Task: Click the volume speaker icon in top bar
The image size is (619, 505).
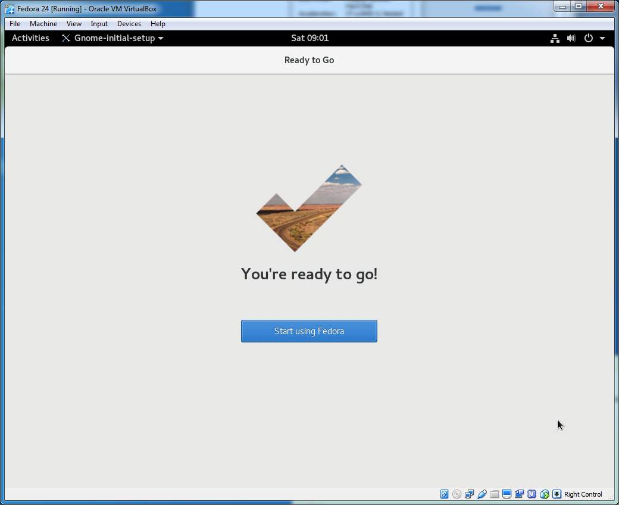Action: coord(571,38)
